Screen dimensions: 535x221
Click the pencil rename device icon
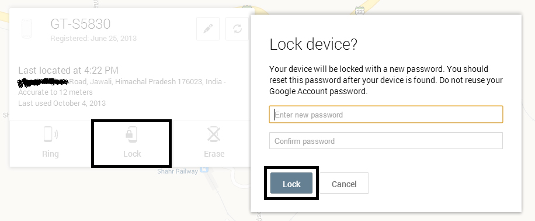point(208,29)
